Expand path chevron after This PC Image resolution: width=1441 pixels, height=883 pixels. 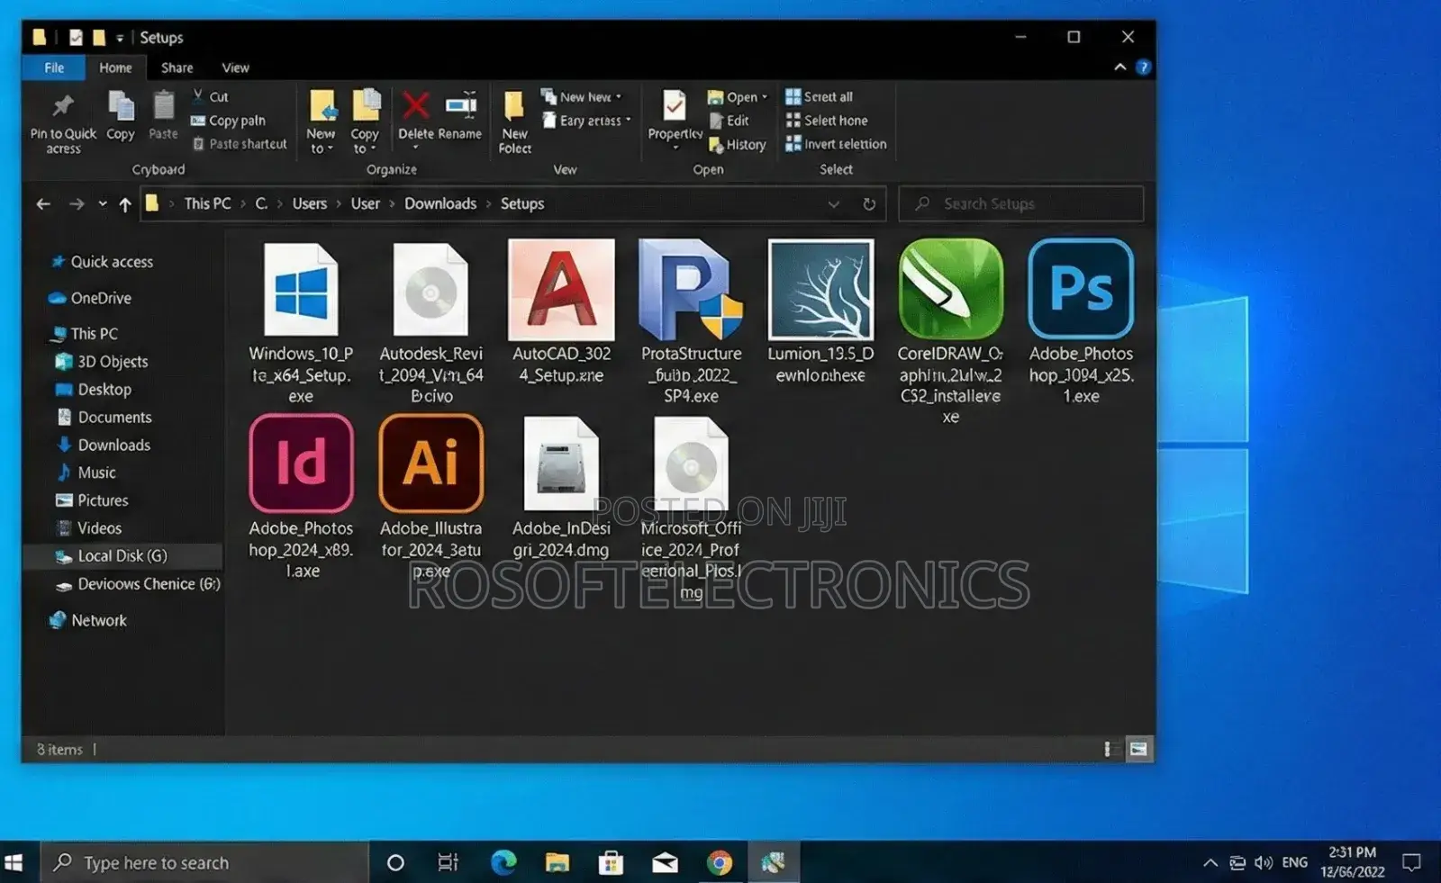[x=243, y=203]
